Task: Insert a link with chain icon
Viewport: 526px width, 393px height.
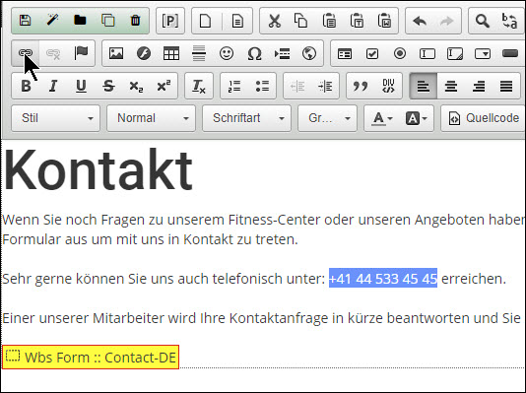Action: (x=26, y=53)
